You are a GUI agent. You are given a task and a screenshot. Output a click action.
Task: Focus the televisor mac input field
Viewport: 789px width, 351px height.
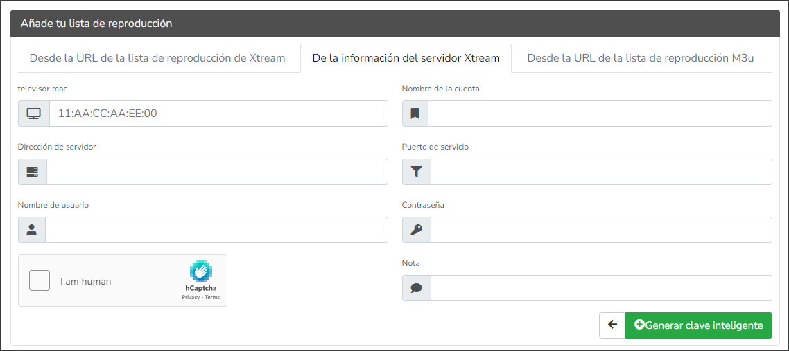(x=218, y=114)
